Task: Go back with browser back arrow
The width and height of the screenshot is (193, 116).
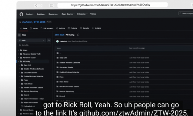Action: pyautogui.click(x=36, y=5)
